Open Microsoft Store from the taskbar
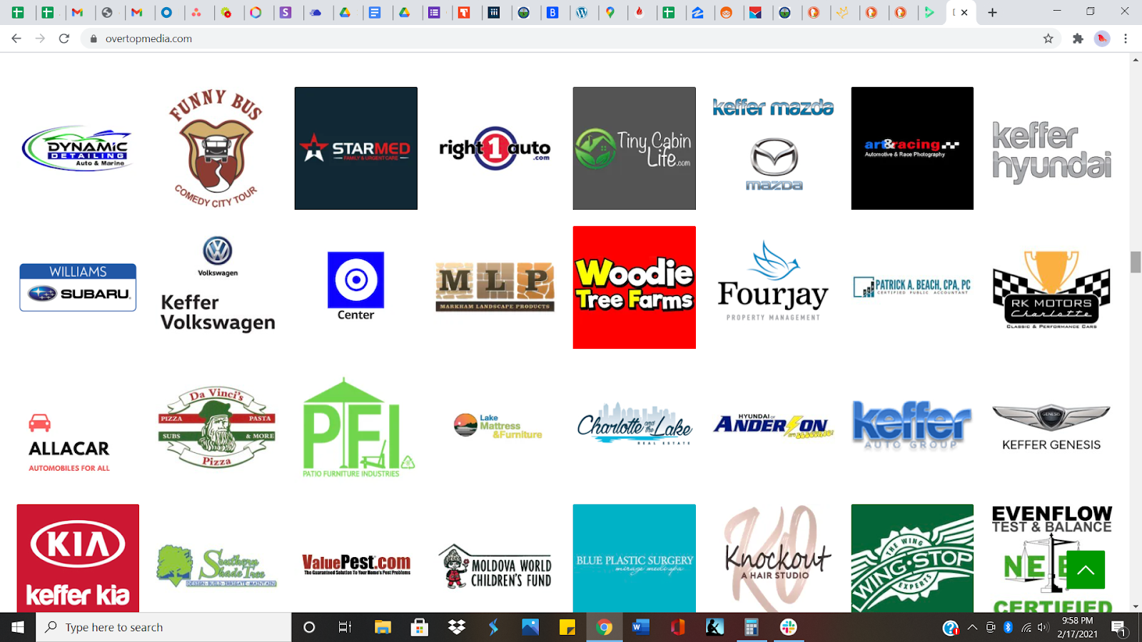 [420, 627]
